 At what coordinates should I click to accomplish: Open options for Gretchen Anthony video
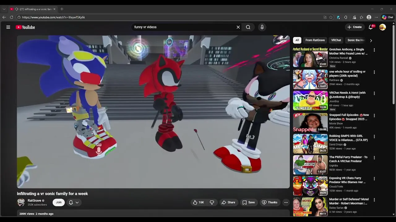[374, 50]
